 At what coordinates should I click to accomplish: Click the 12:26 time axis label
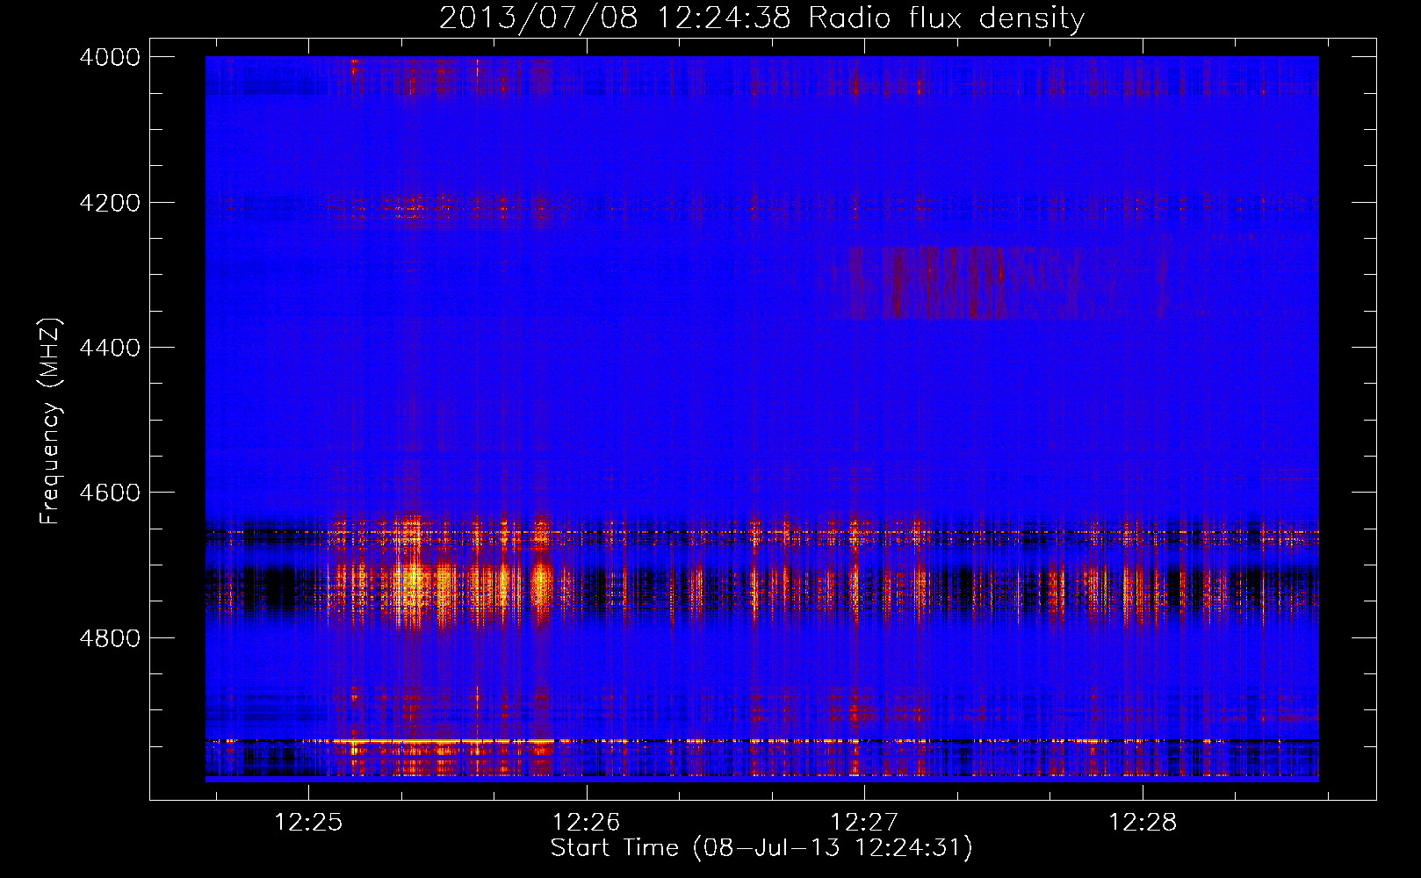pos(586,822)
